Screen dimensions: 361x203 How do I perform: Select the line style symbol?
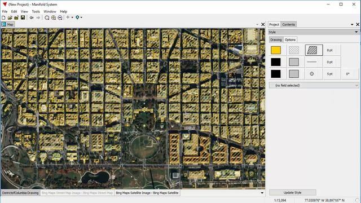312,62
